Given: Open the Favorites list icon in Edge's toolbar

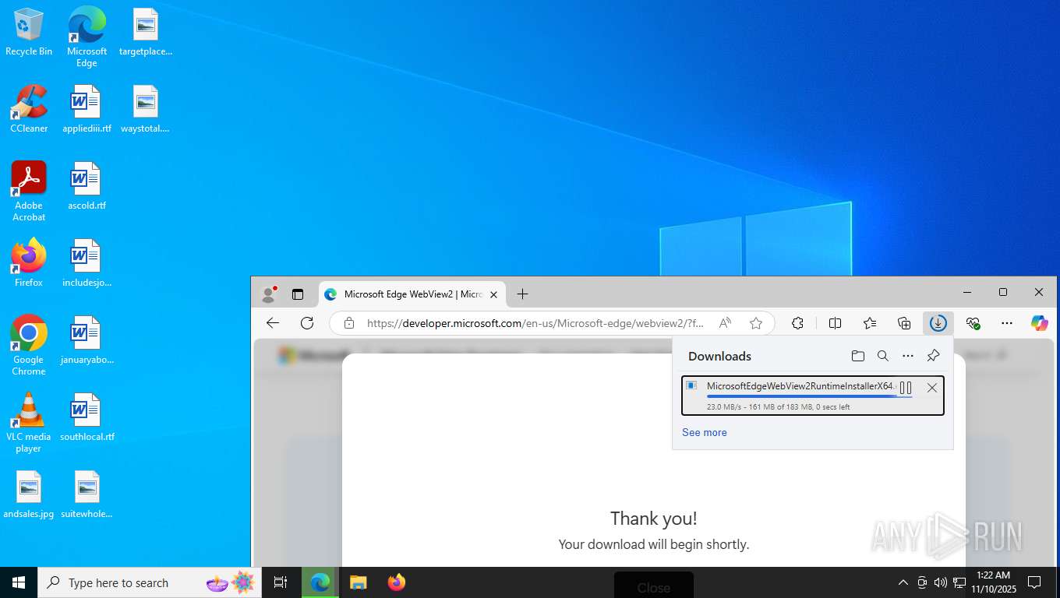Looking at the screenshot, I should (x=870, y=322).
